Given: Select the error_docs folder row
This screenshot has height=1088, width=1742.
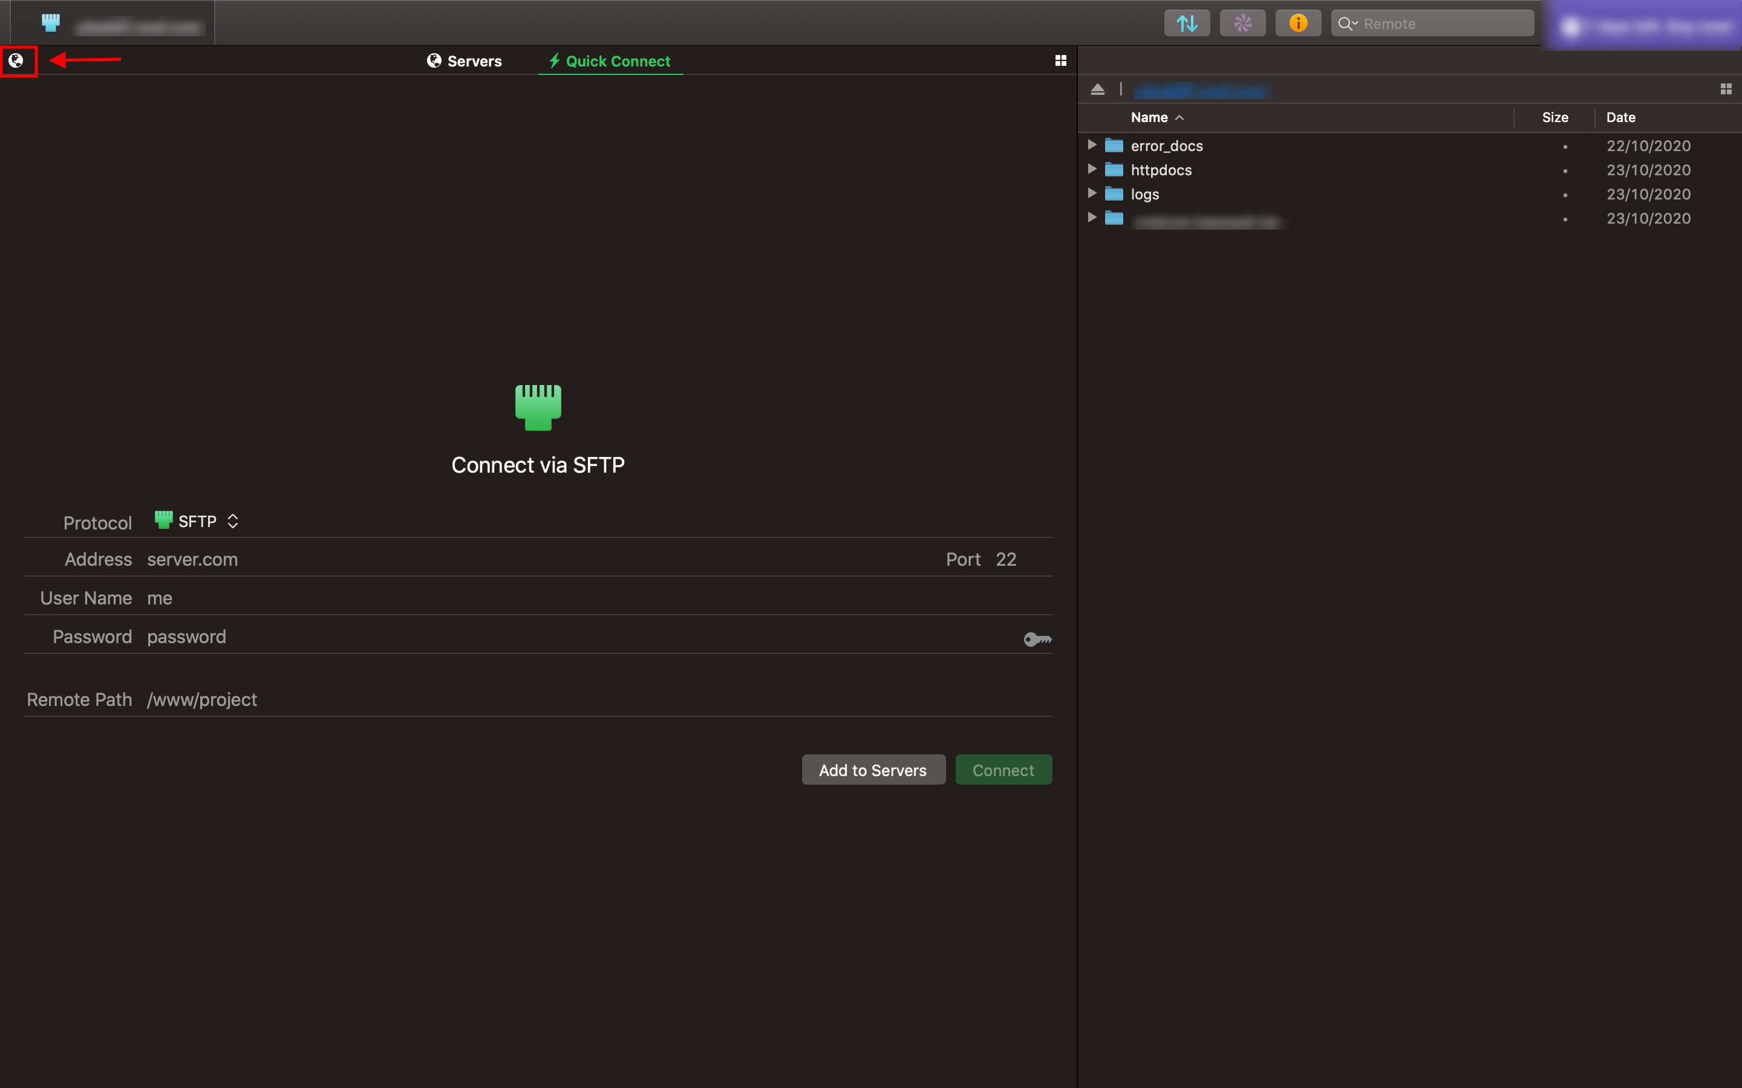Looking at the screenshot, I should [1409, 145].
